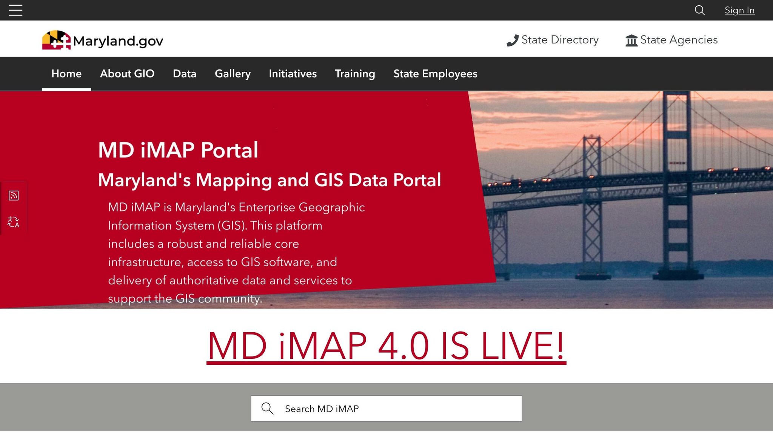The image size is (773, 435).
Task: Click the MD iMAP Portal heading
Action: pyautogui.click(x=178, y=150)
